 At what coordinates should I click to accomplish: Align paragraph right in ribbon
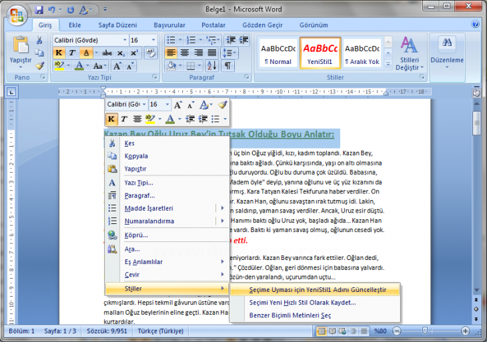tap(198, 53)
